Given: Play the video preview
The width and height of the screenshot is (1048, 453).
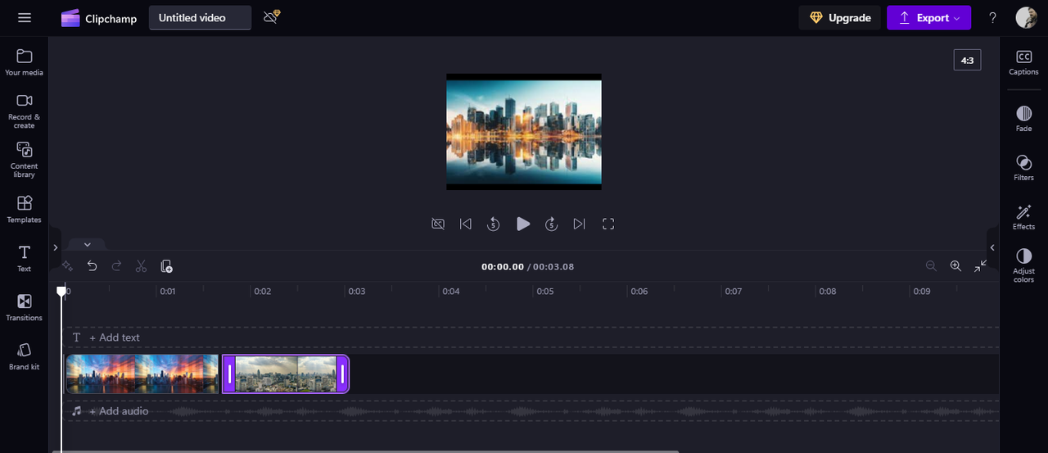Looking at the screenshot, I should [523, 224].
